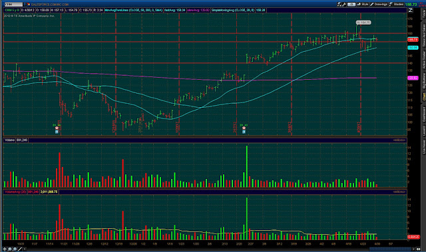This screenshot has height=252, width=426.
Task: Click the slowAvg value in the header
Action: click(x=198, y=11)
